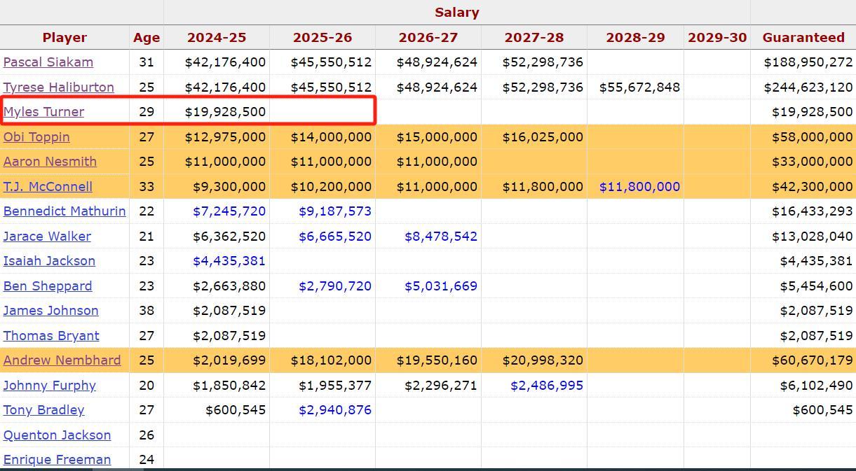Open Pascal Siakam's player page
The height and width of the screenshot is (471, 856).
(48, 62)
